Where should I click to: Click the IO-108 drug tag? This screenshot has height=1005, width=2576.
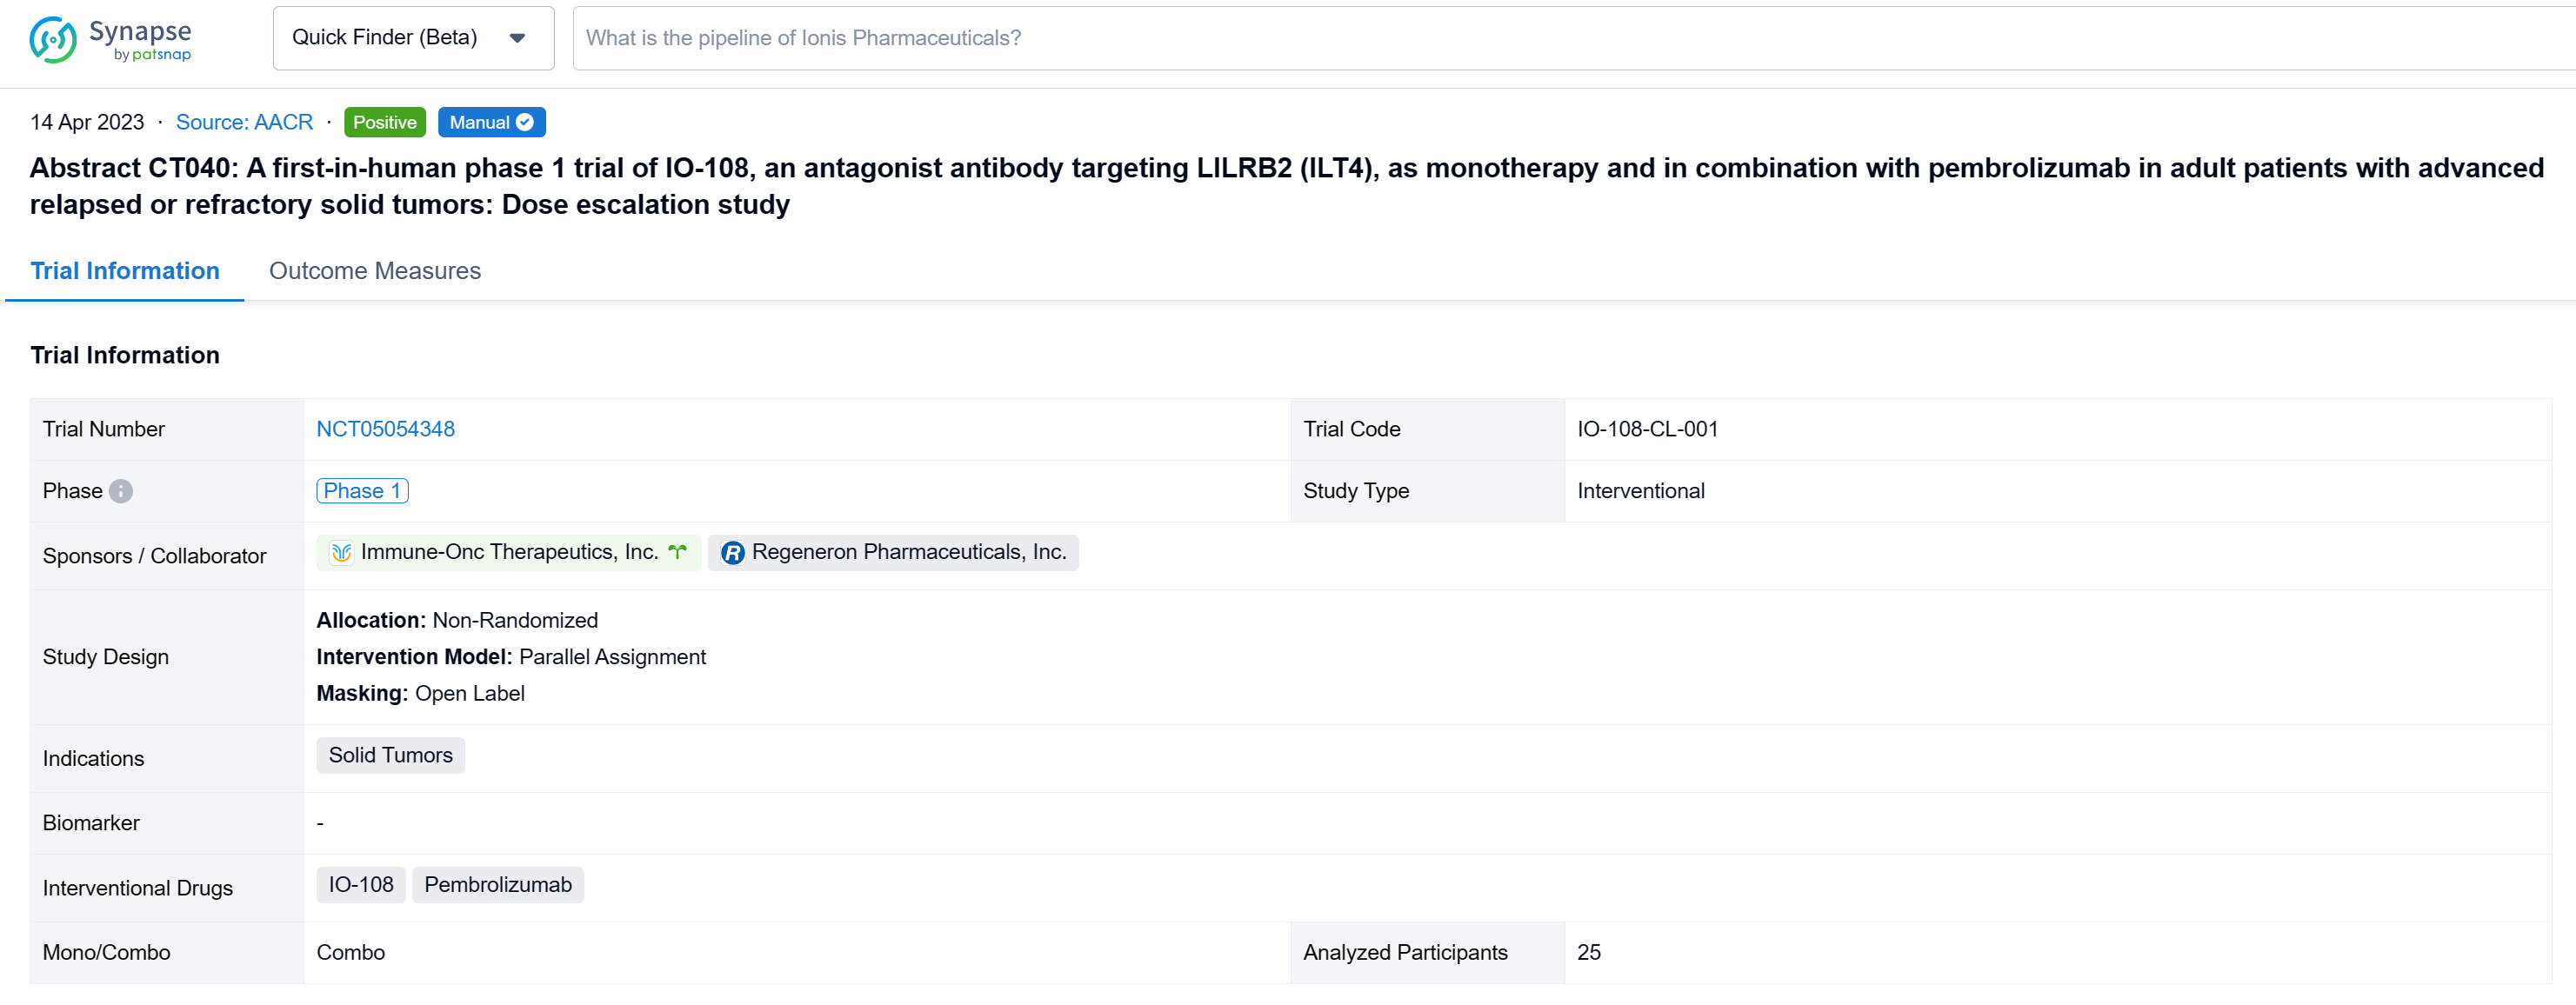pos(361,885)
